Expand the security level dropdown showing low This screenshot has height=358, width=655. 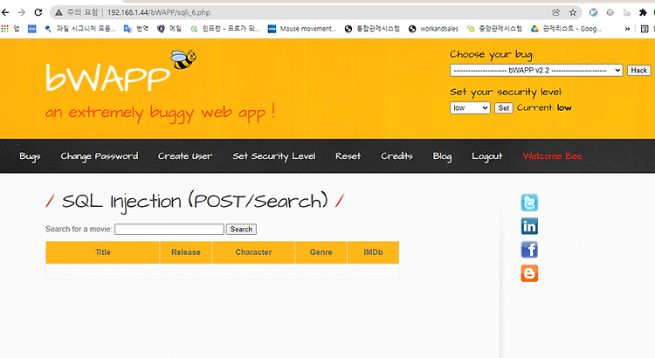[x=470, y=107]
